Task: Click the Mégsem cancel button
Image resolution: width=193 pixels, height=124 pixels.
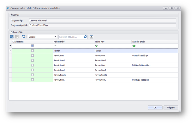Action: [x=171, y=108]
